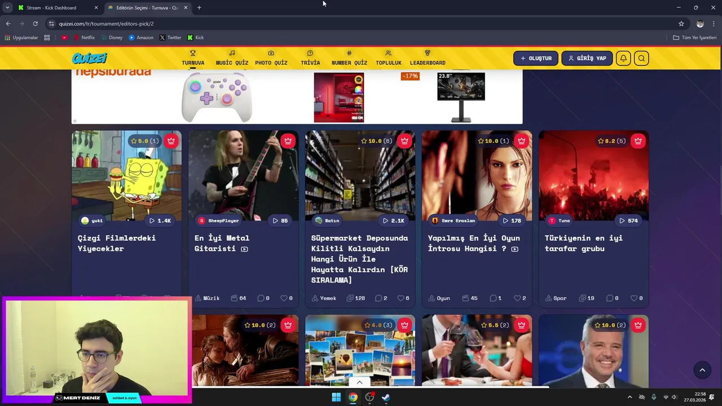Click crown badge on Türkiyenin en iyi taraftar card

coord(638,141)
